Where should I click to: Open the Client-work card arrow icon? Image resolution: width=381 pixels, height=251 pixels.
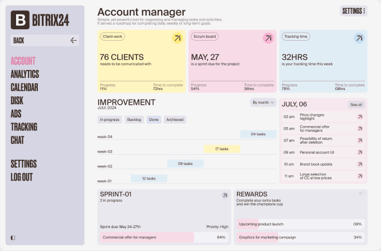tap(178, 38)
